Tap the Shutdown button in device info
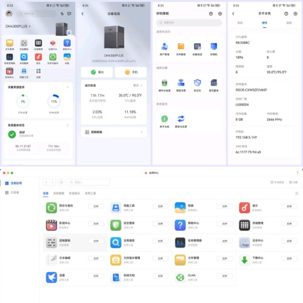Image resolution: width=303 pixels, height=303 pixels. point(131,72)
